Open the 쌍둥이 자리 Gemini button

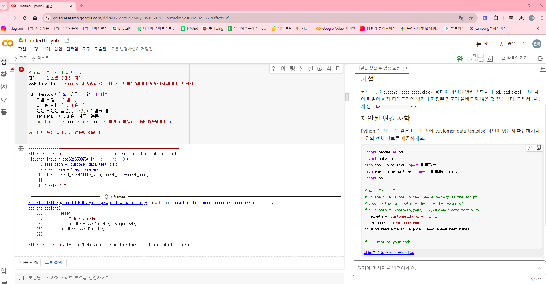point(514,58)
